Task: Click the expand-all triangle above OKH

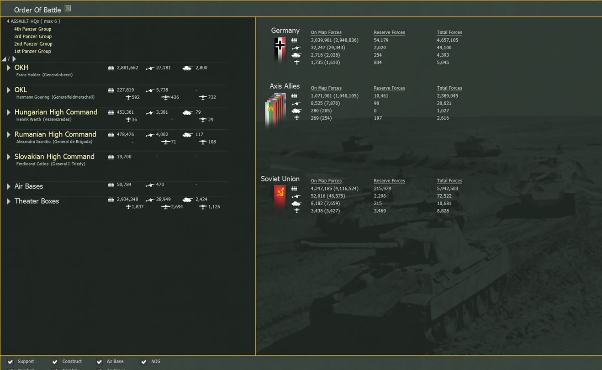Action: tap(14, 59)
